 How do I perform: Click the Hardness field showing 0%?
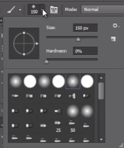(85, 51)
